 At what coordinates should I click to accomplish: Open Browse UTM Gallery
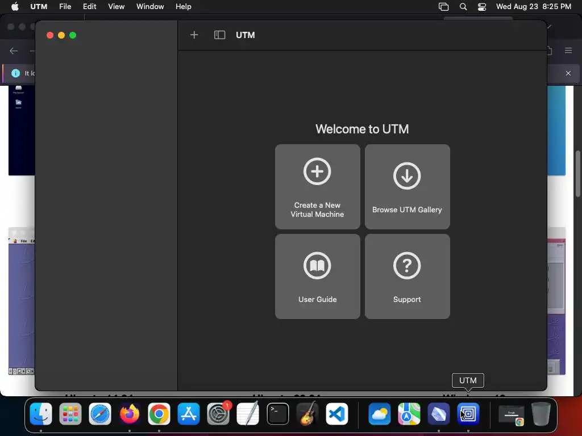[x=407, y=186]
